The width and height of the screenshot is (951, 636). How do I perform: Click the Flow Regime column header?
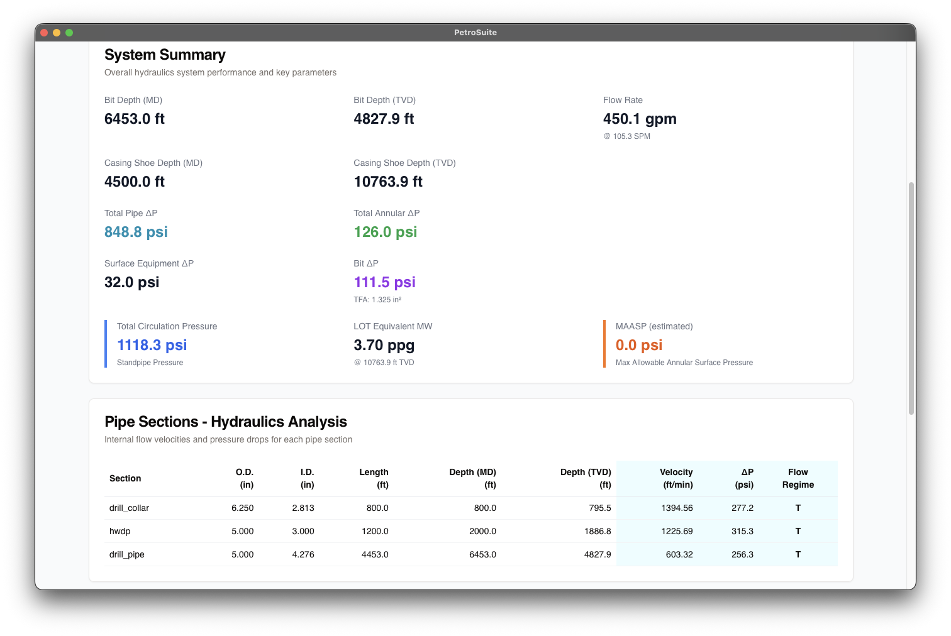798,478
